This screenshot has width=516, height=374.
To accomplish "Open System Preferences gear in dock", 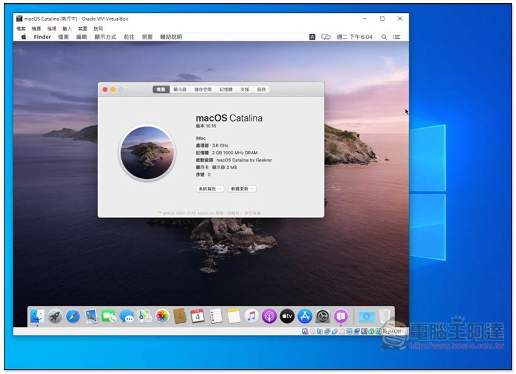I will pyautogui.click(x=323, y=316).
